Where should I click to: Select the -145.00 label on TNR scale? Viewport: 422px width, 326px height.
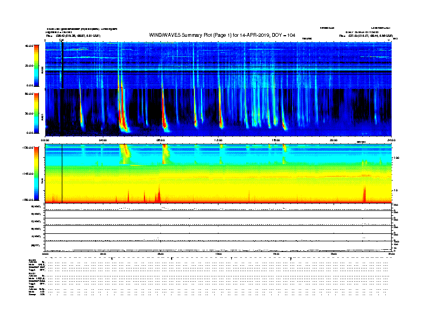[28, 174]
